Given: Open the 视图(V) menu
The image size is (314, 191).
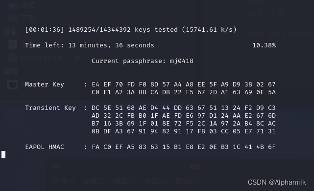Looking at the screenshot, I should pos(125,181).
